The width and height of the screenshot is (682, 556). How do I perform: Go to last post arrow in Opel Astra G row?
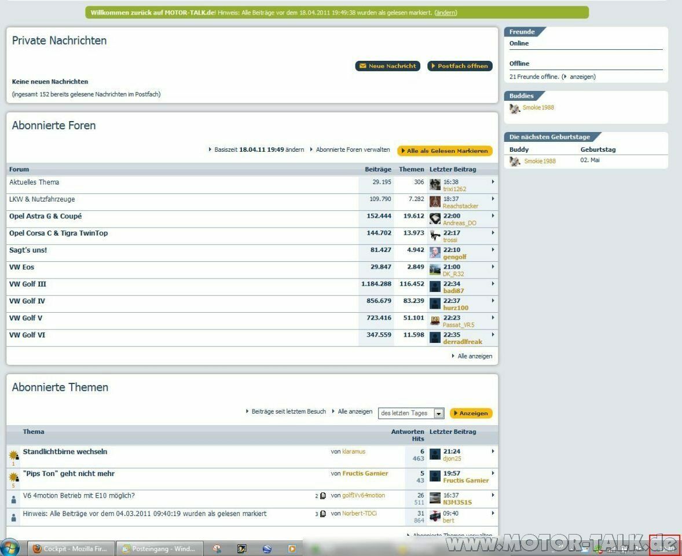coord(493,216)
